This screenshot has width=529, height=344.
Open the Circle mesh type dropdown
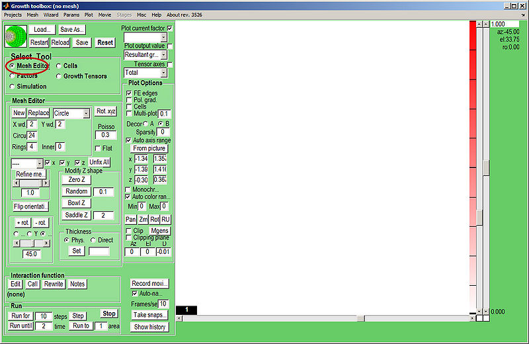pos(71,113)
